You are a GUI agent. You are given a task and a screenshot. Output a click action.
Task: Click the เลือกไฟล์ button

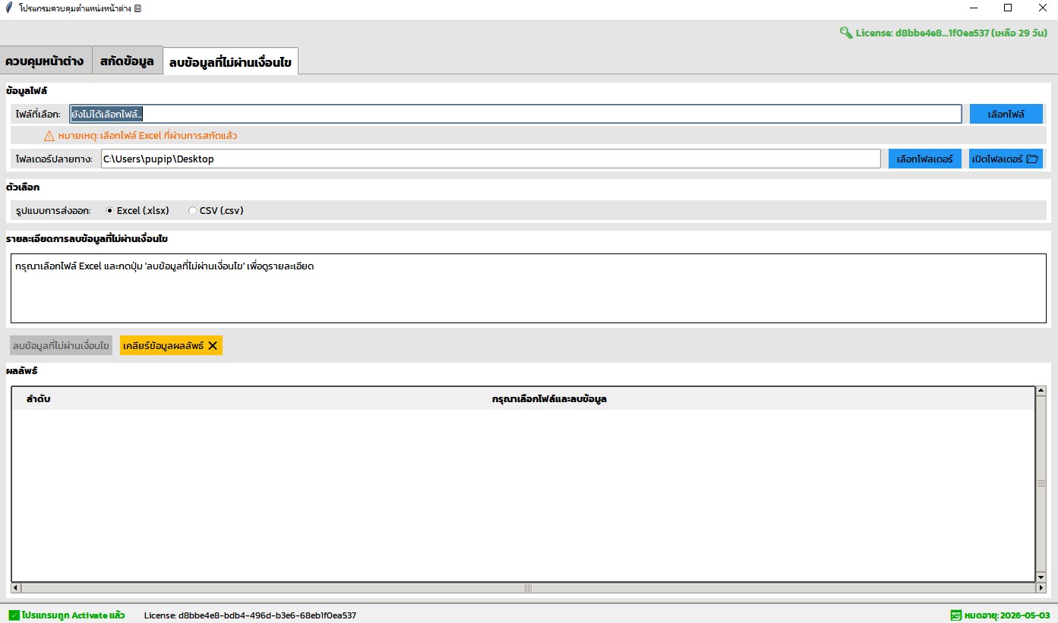(1006, 114)
